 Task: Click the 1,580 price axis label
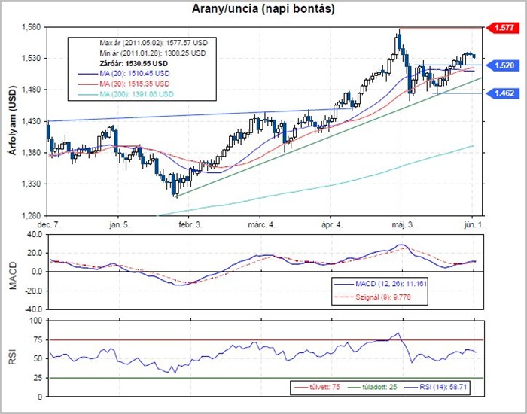(x=32, y=28)
